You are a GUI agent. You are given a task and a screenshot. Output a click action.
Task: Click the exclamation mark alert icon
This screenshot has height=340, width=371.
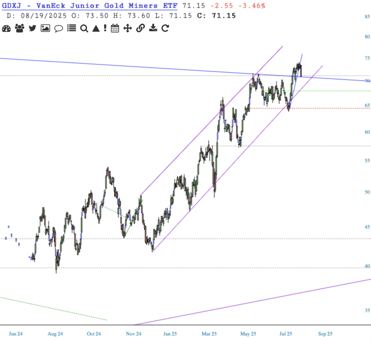click(x=105, y=28)
